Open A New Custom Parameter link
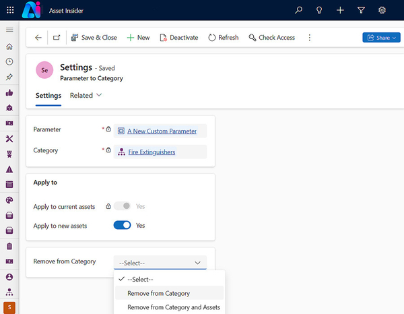Screen dimensions: 404x314 coord(162,131)
